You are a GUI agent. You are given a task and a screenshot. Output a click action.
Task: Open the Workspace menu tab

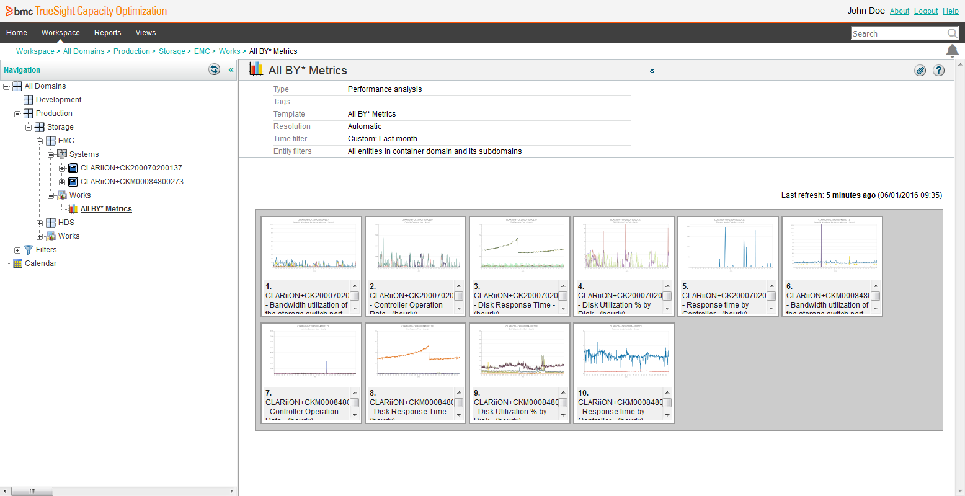tap(60, 33)
